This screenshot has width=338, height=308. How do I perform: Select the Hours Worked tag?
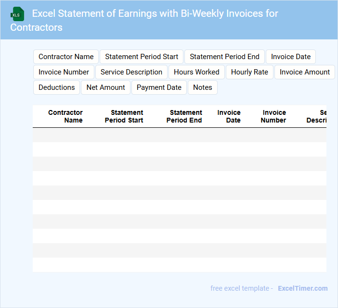point(196,72)
